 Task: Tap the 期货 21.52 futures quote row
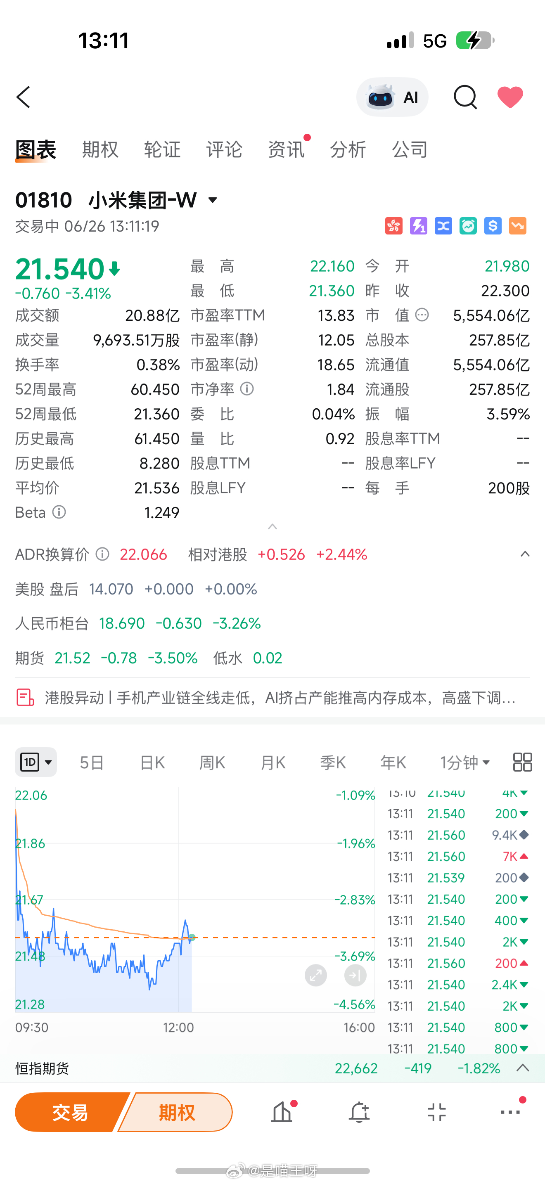click(149, 658)
